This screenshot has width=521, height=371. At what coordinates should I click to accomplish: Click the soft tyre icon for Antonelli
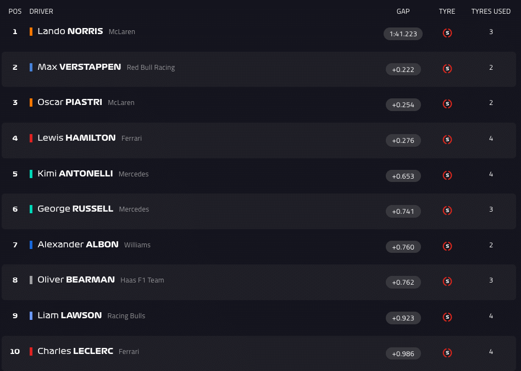(x=447, y=175)
